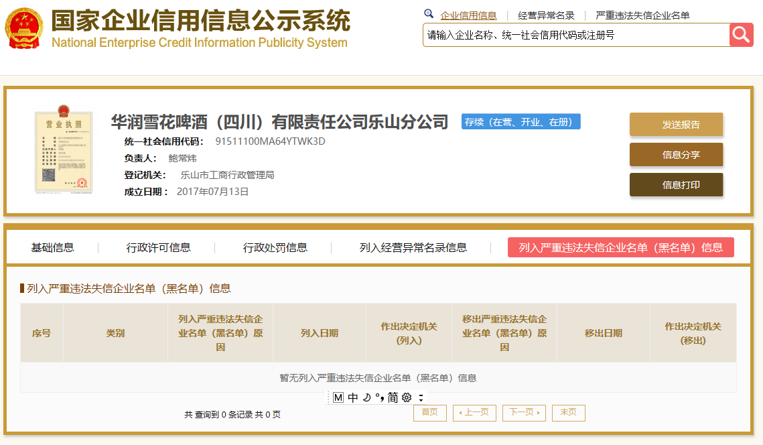The height and width of the screenshot is (445, 763).
Task: Click the company name 华润雪花啤酒（四川）有限责任公司乐山分公司
Action: click(279, 122)
